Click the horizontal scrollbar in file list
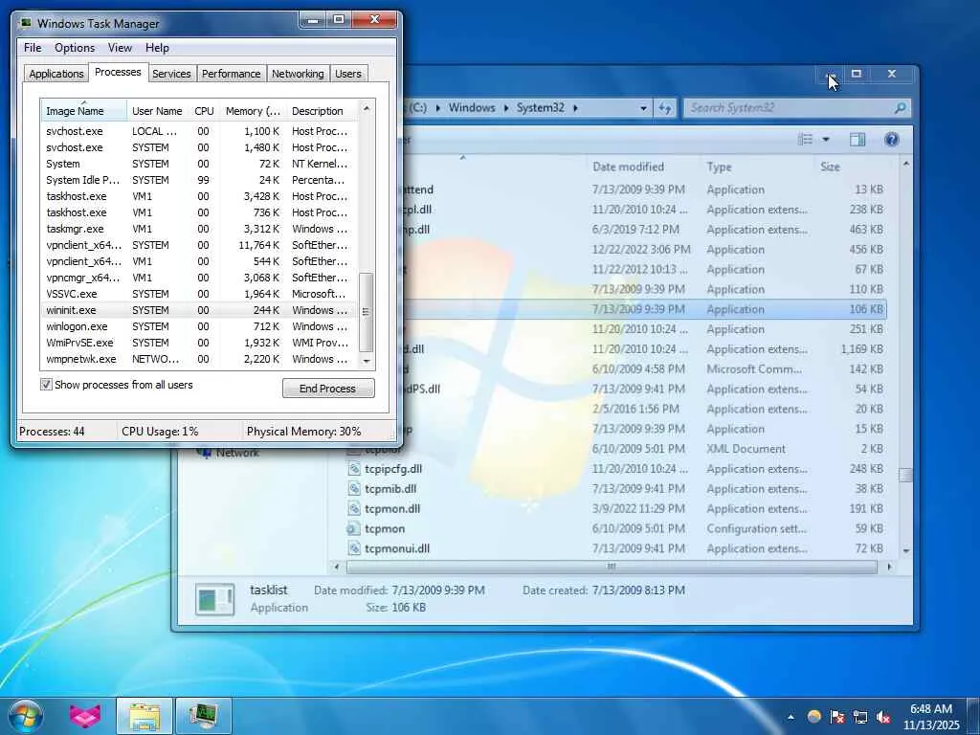Viewport: 980px width, 735px height. (612, 567)
